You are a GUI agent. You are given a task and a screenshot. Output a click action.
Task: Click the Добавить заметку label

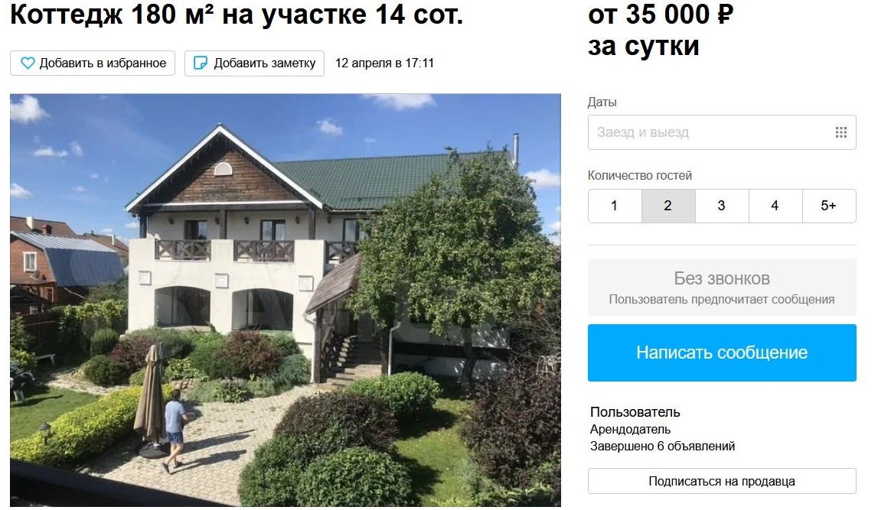click(264, 63)
